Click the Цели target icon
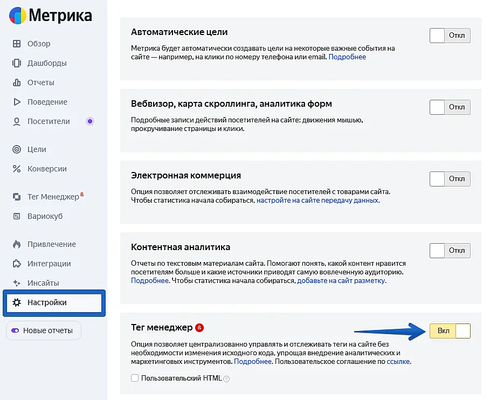This screenshot has height=400, width=497. pyautogui.click(x=17, y=149)
